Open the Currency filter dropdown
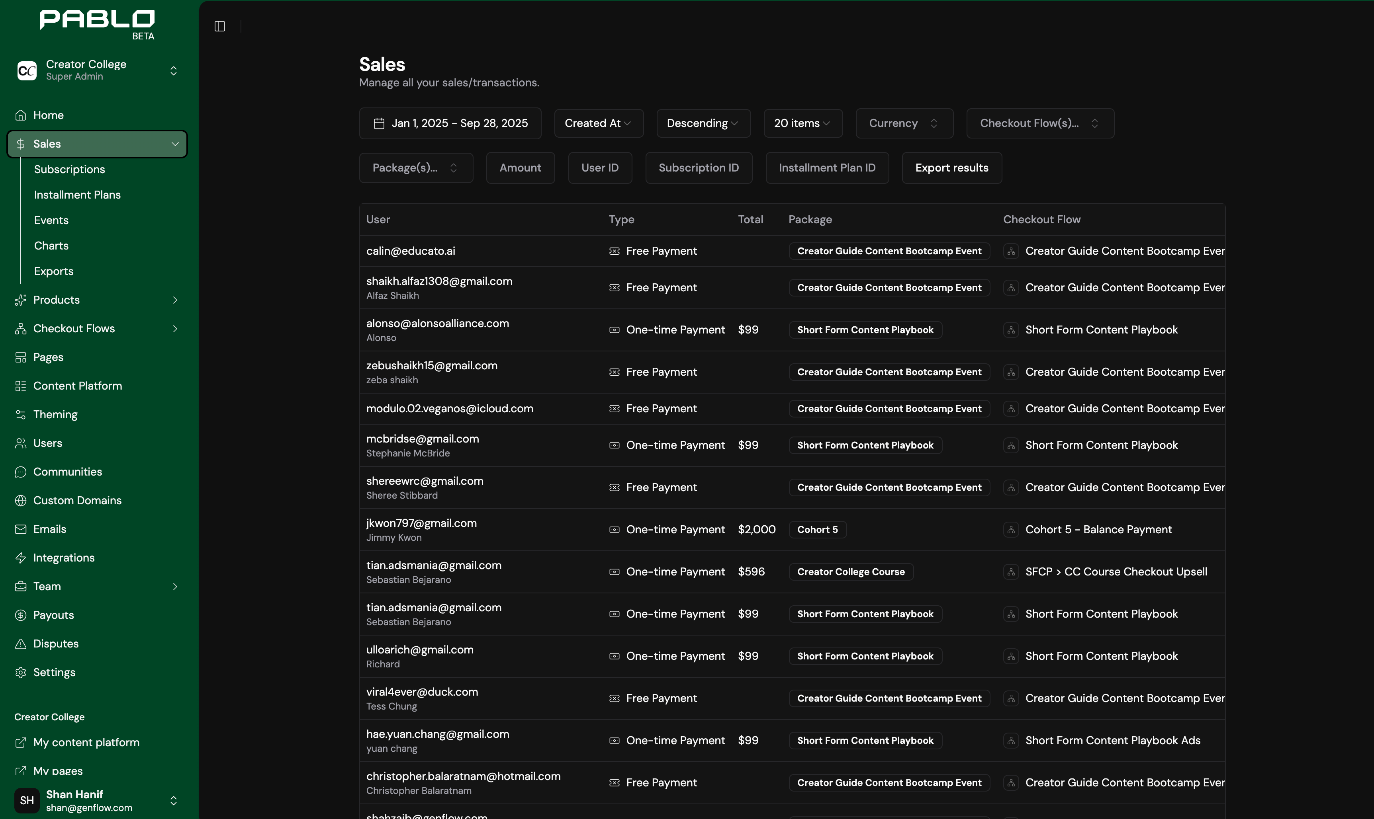 point(904,123)
